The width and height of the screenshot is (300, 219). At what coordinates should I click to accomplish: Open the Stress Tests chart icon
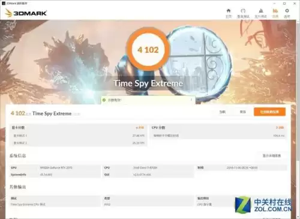261,11
